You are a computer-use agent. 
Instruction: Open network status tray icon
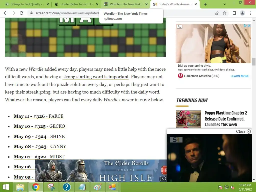pos(226,187)
